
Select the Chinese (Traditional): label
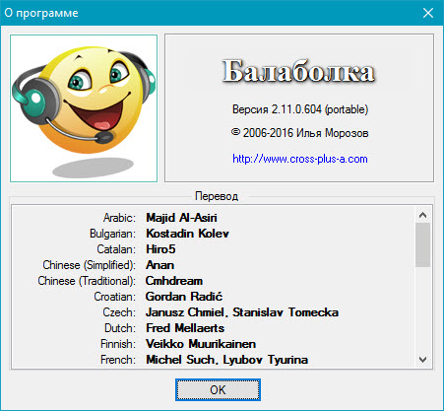pyautogui.click(x=87, y=281)
